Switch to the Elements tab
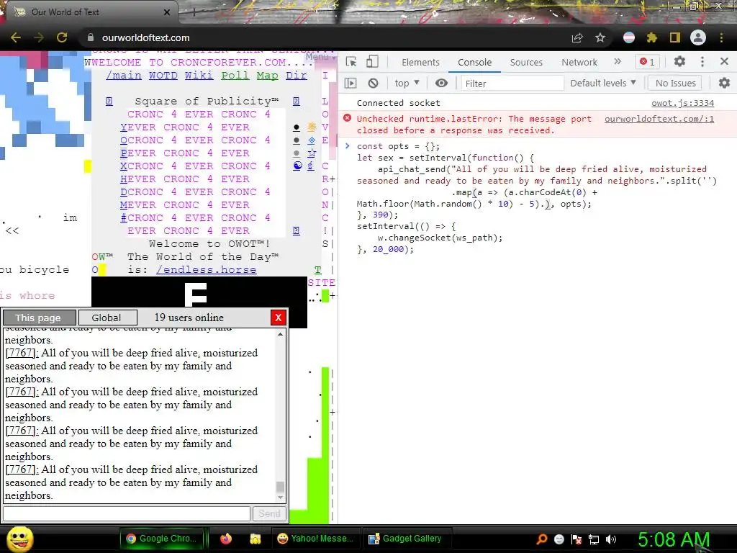Image resolution: width=737 pixels, height=553 pixels. point(420,62)
